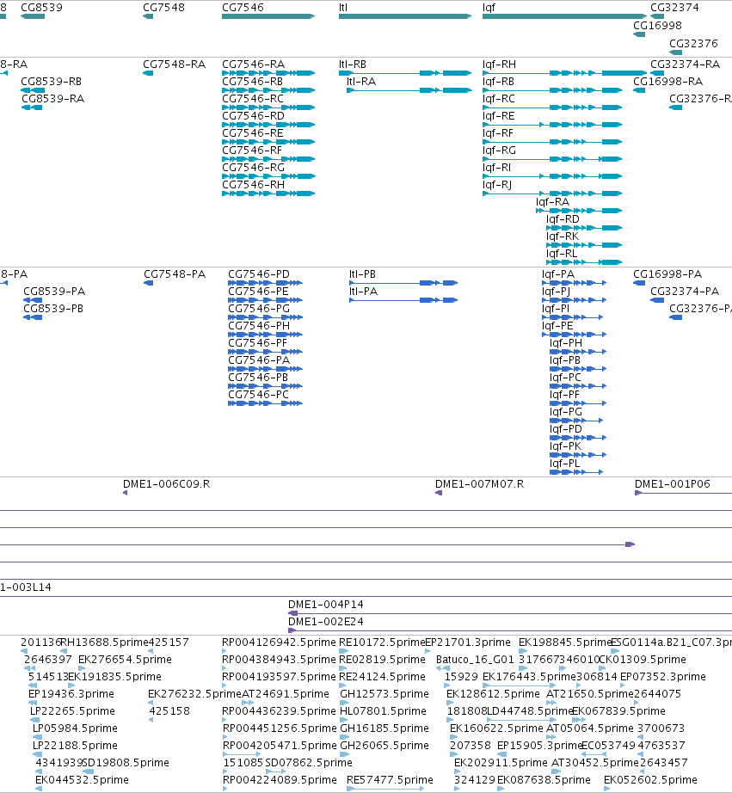The width and height of the screenshot is (732, 793).
Task: Select transcript lqf-RJ
Action: click(x=497, y=185)
